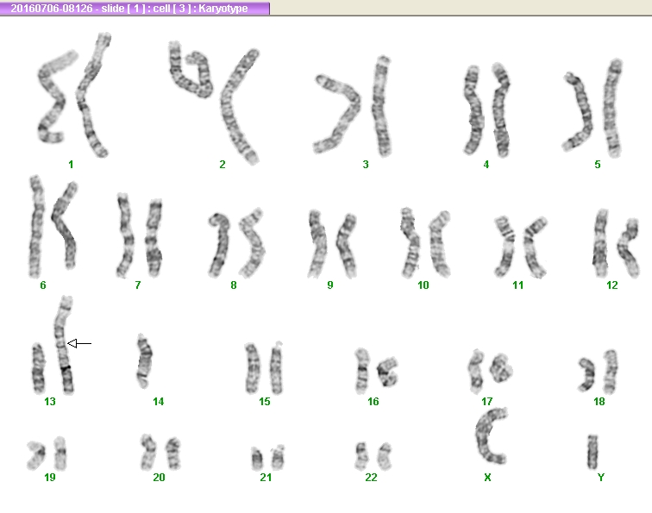The width and height of the screenshot is (652, 513).
Task: Click the green label '14'
Action: (x=158, y=402)
